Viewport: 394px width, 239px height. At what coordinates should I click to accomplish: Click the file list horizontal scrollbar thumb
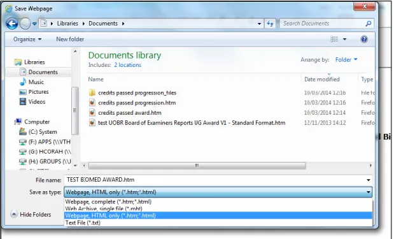(197, 166)
